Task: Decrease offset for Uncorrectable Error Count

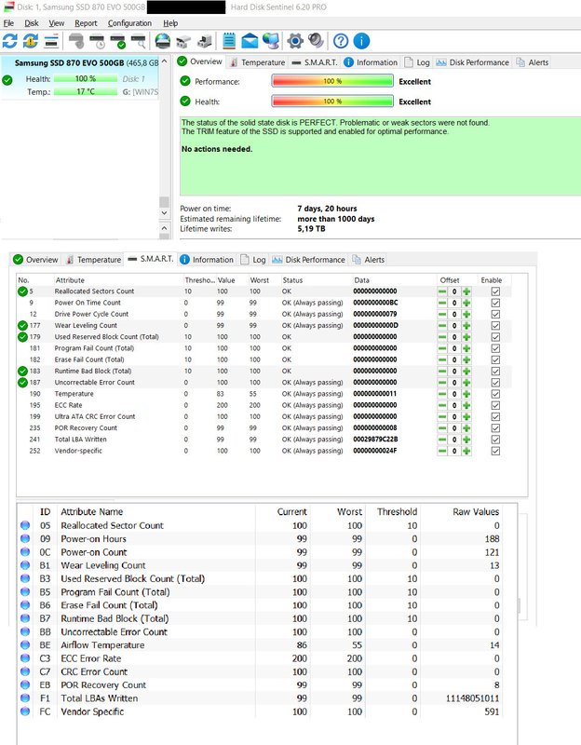Action: coord(442,383)
